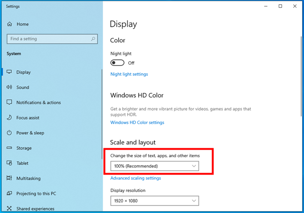The height and width of the screenshot is (213, 304).
Task: Open the scale percentage dropdown
Action: [155, 166]
